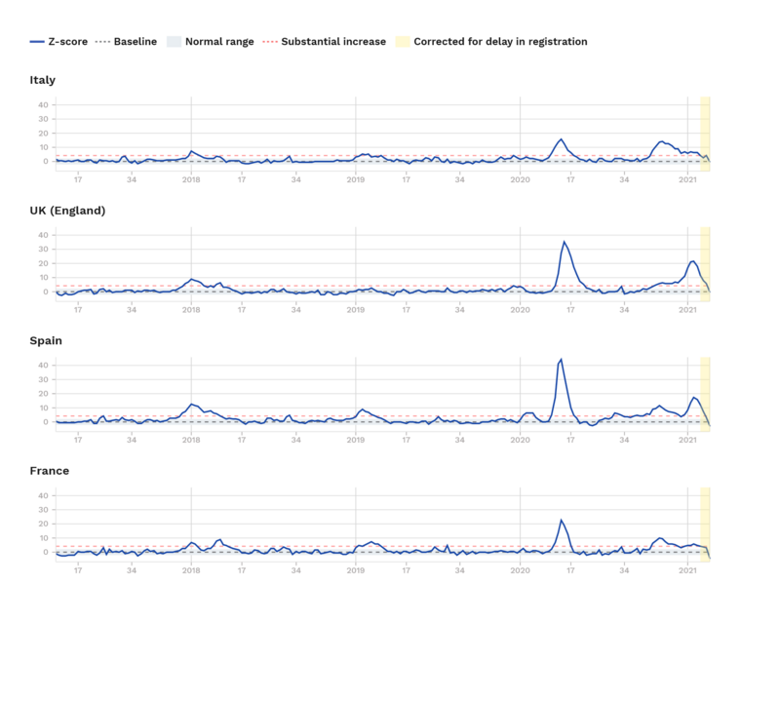This screenshot has height=701, width=780.
Task: Select the Italy chart title
Action: tap(42, 80)
